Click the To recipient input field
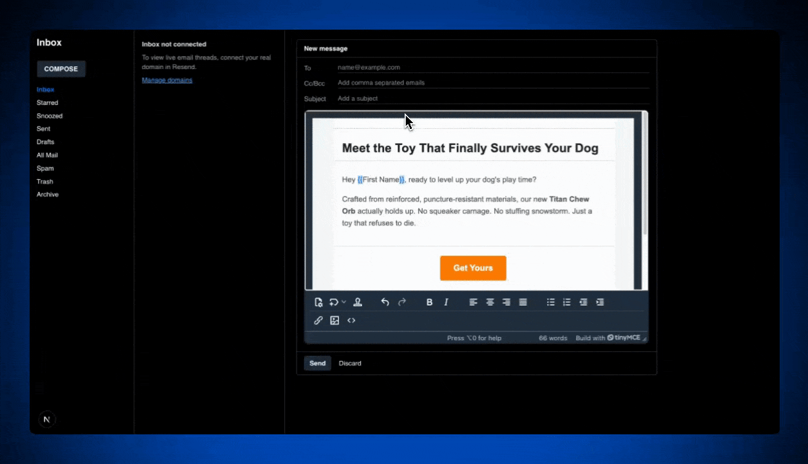Viewport: 808px width, 464px height. (451, 67)
